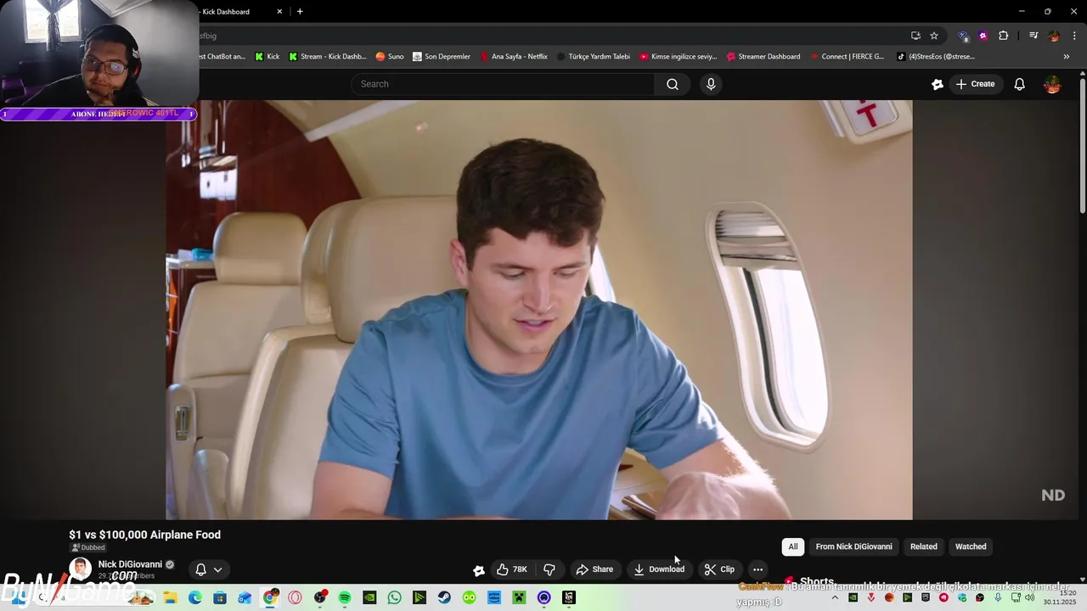
Task: Open the Suno bookmark
Action: tap(390, 57)
